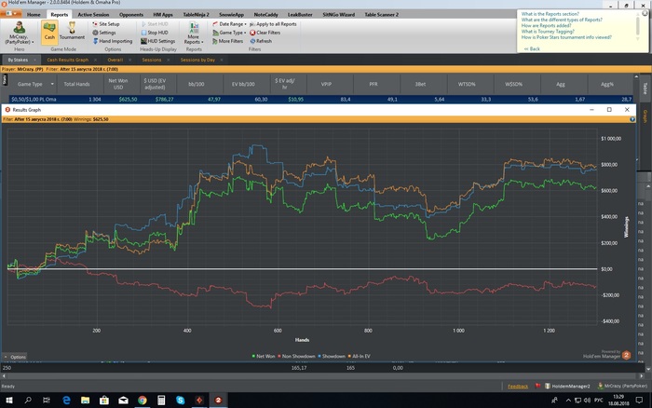The height and width of the screenshot is (408, 652).
Task: Select the Tournament game mode trophy icon
Action: (72, 31)
